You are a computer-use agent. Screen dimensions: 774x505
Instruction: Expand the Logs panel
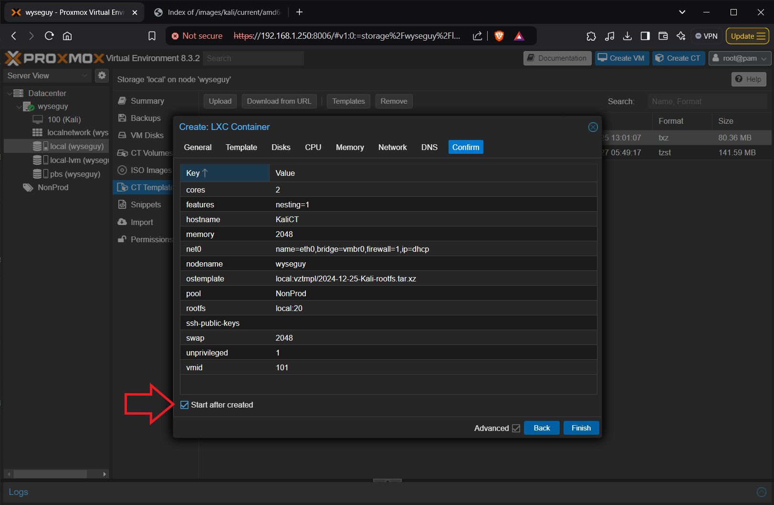[x=762, y=492]
